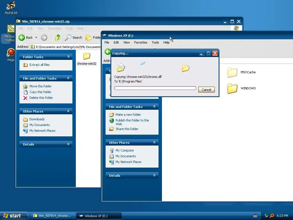Open Back history dropdown arrow in zip window

pos(36,38)
